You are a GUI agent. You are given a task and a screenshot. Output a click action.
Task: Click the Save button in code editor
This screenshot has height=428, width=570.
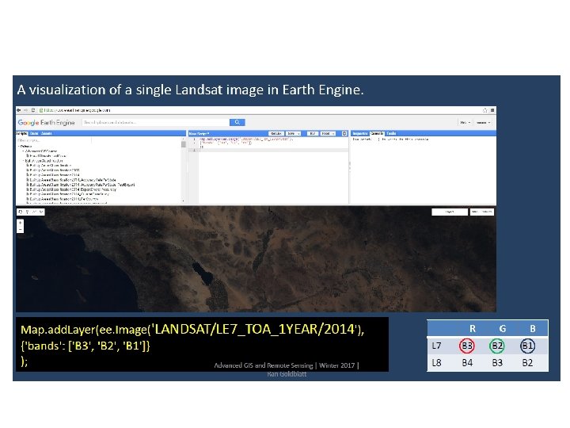pos(291,134)
